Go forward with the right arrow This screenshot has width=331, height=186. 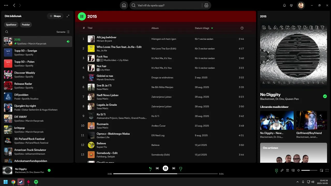coord(20,5)
